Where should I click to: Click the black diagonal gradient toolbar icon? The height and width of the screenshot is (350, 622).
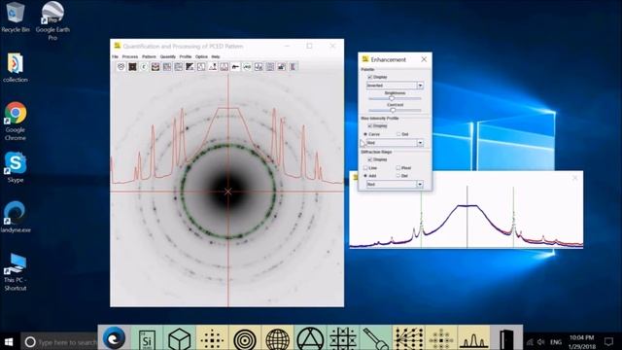190,67
